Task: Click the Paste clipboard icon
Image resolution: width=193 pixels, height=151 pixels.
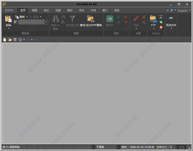Action: point(8,19)
